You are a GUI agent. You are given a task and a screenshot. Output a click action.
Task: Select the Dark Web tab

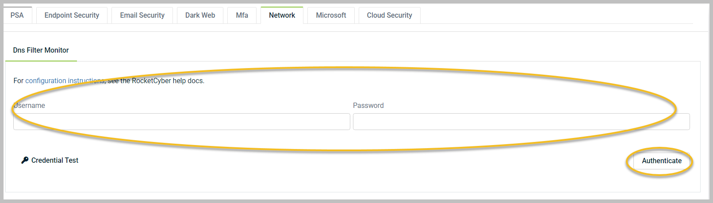200,15
